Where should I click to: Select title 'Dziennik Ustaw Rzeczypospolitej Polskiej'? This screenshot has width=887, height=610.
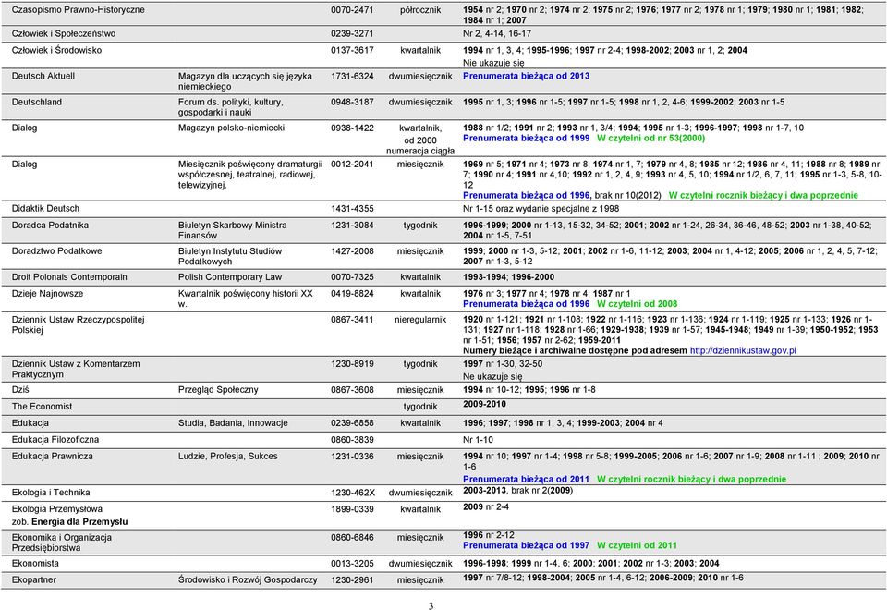(78, 324)
